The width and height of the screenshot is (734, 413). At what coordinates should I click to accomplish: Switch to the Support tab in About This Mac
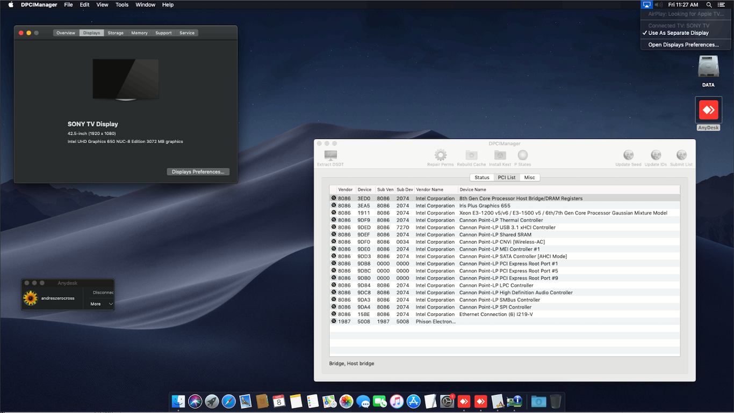click(x=163, y=33)
